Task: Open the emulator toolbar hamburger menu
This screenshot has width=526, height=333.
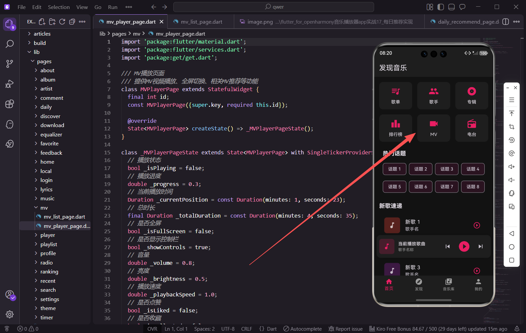Action: coord(512,100)
